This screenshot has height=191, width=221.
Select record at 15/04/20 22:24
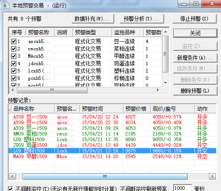[112, 117]
